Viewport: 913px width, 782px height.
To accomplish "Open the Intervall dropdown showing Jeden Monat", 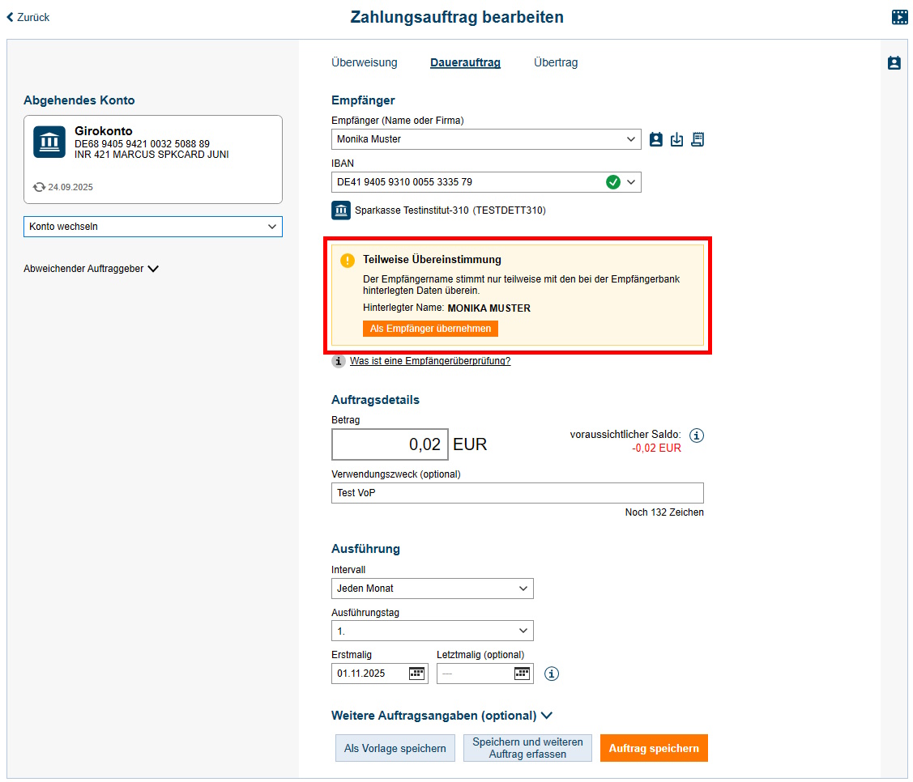I will (x=432, y=589).
